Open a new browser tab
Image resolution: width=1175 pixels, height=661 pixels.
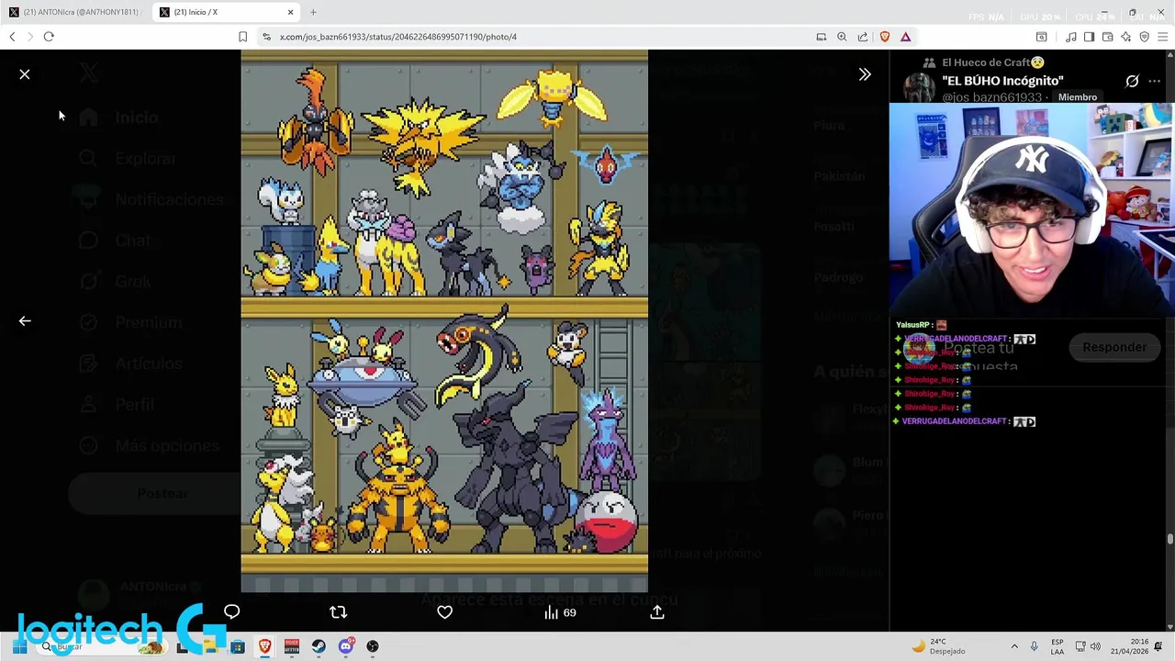pos(313,12)
